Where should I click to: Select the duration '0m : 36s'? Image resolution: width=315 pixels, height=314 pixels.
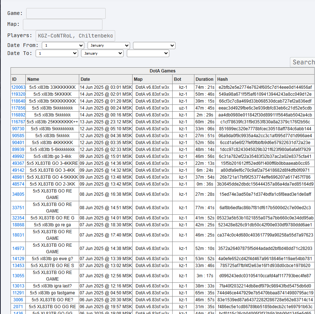point(205,184)
